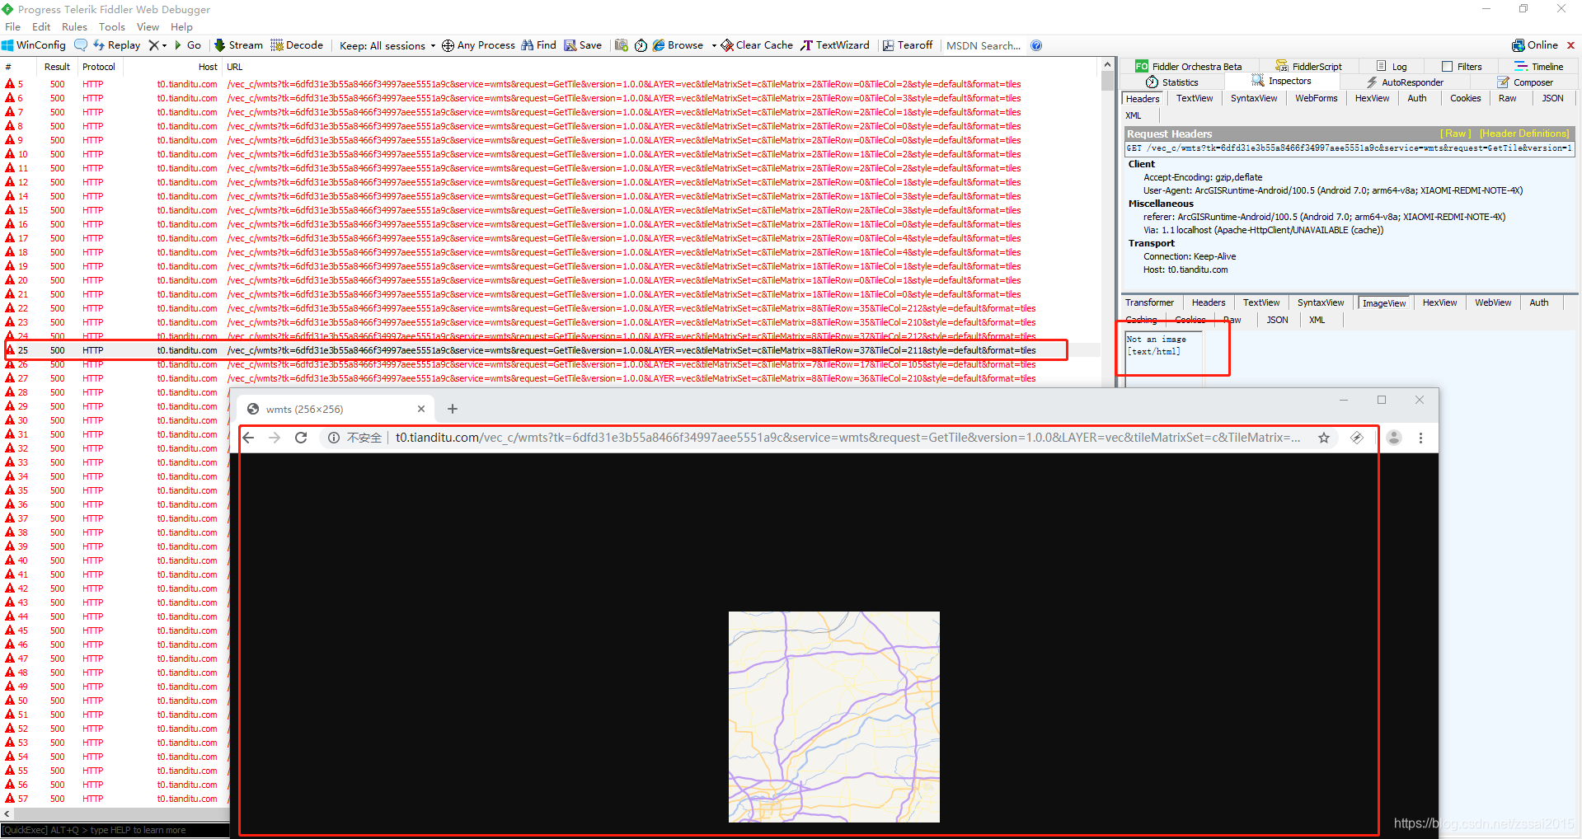Screen dimensions: 1582x839
Task: Sort sessions by the Protocol column header
Action: coord(99,67)
